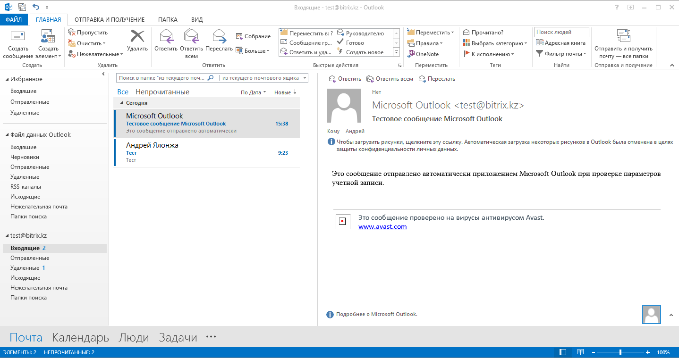Open the ВИД ribbon tab
The width and height of the screenshot is (679, 358).
(197, 20)
